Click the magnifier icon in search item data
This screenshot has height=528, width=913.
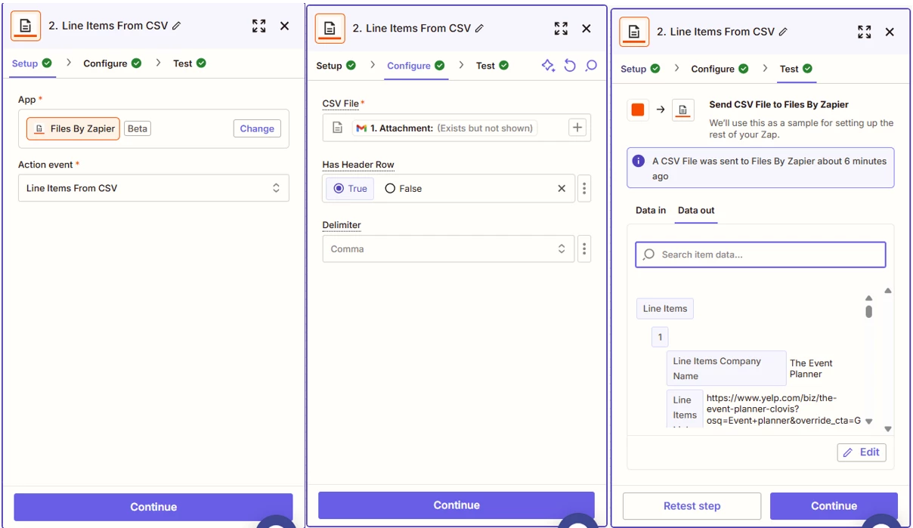[648, 255]
